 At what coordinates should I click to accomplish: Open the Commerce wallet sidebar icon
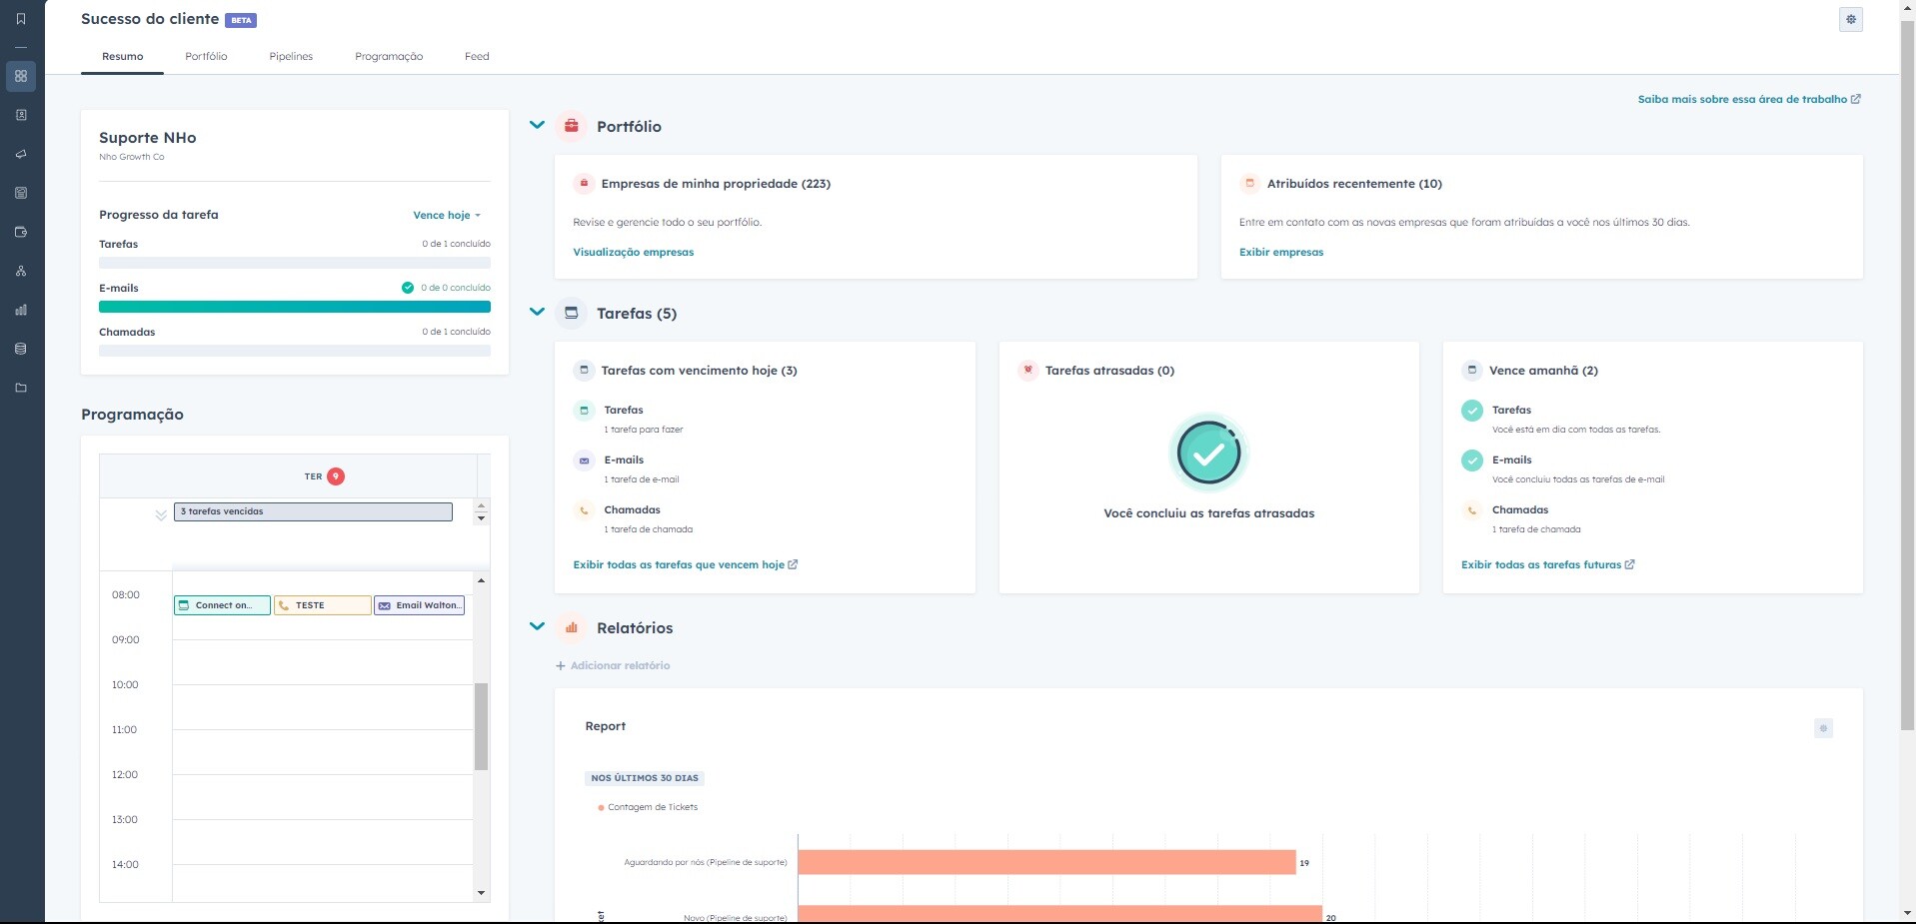[x=21, y=232]
